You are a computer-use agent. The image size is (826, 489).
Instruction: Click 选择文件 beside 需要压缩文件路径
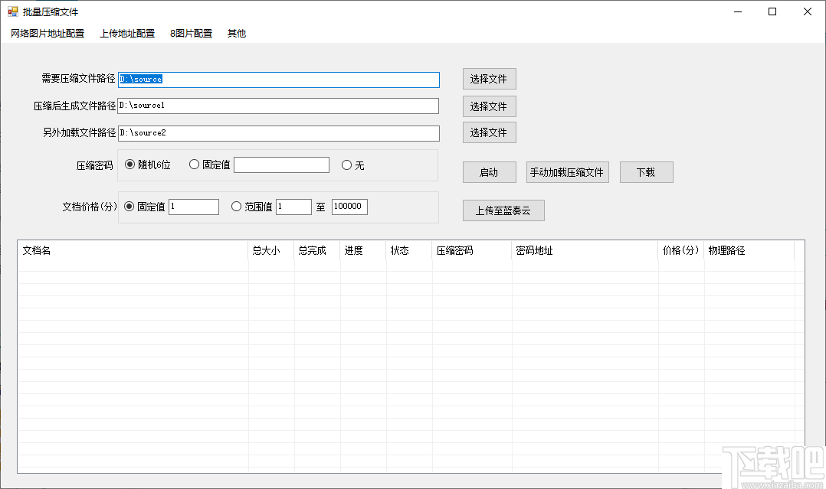(x=489, y=79)
